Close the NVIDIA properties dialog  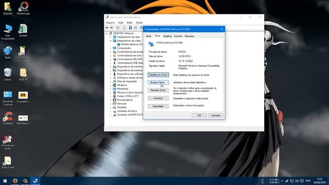pyautogui.click(x=222, y=29)
